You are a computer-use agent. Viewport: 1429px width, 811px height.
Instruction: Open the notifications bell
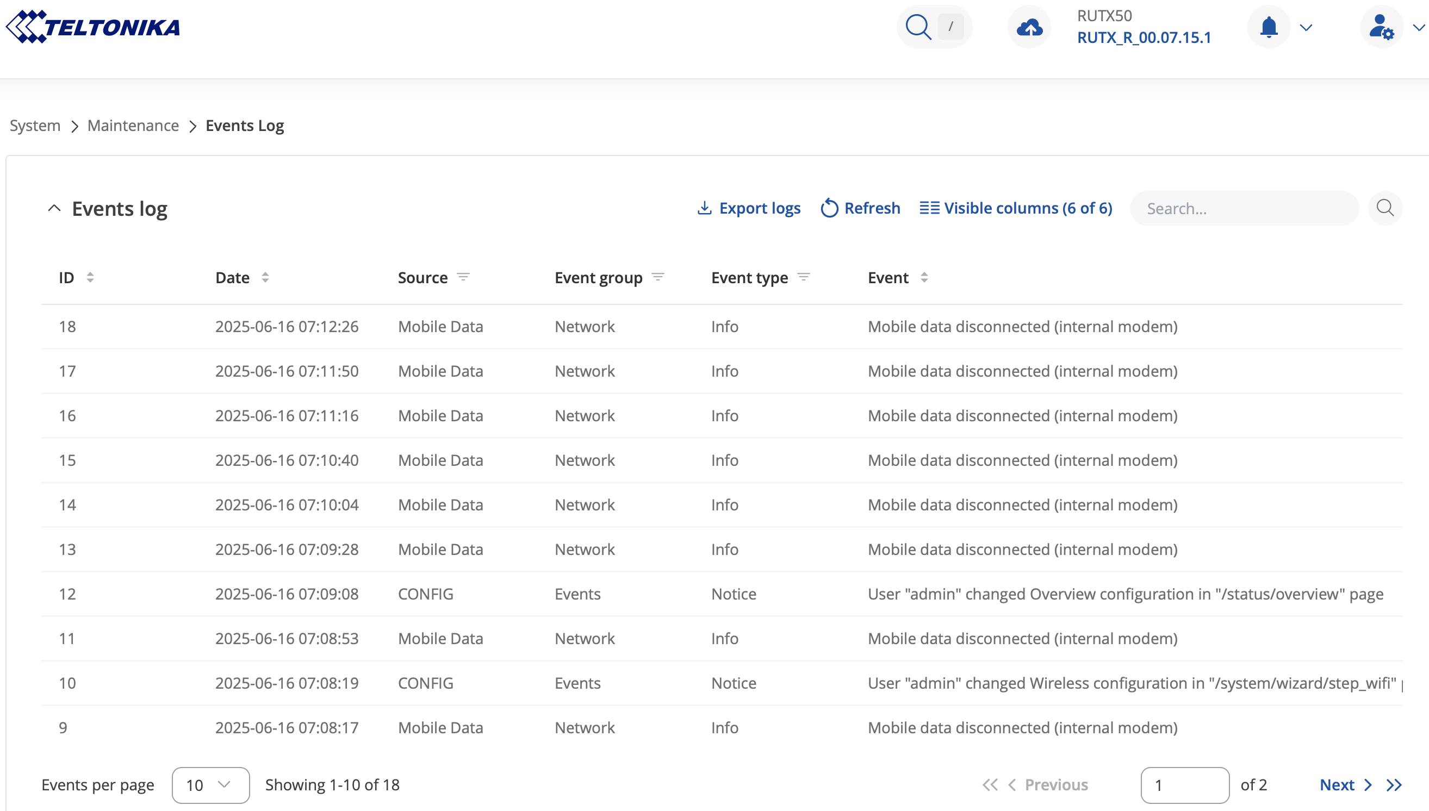(1269, 27)
